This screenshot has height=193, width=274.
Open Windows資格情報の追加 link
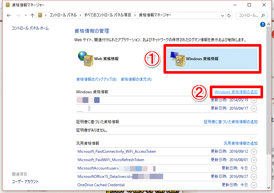(x=236, y=92)
